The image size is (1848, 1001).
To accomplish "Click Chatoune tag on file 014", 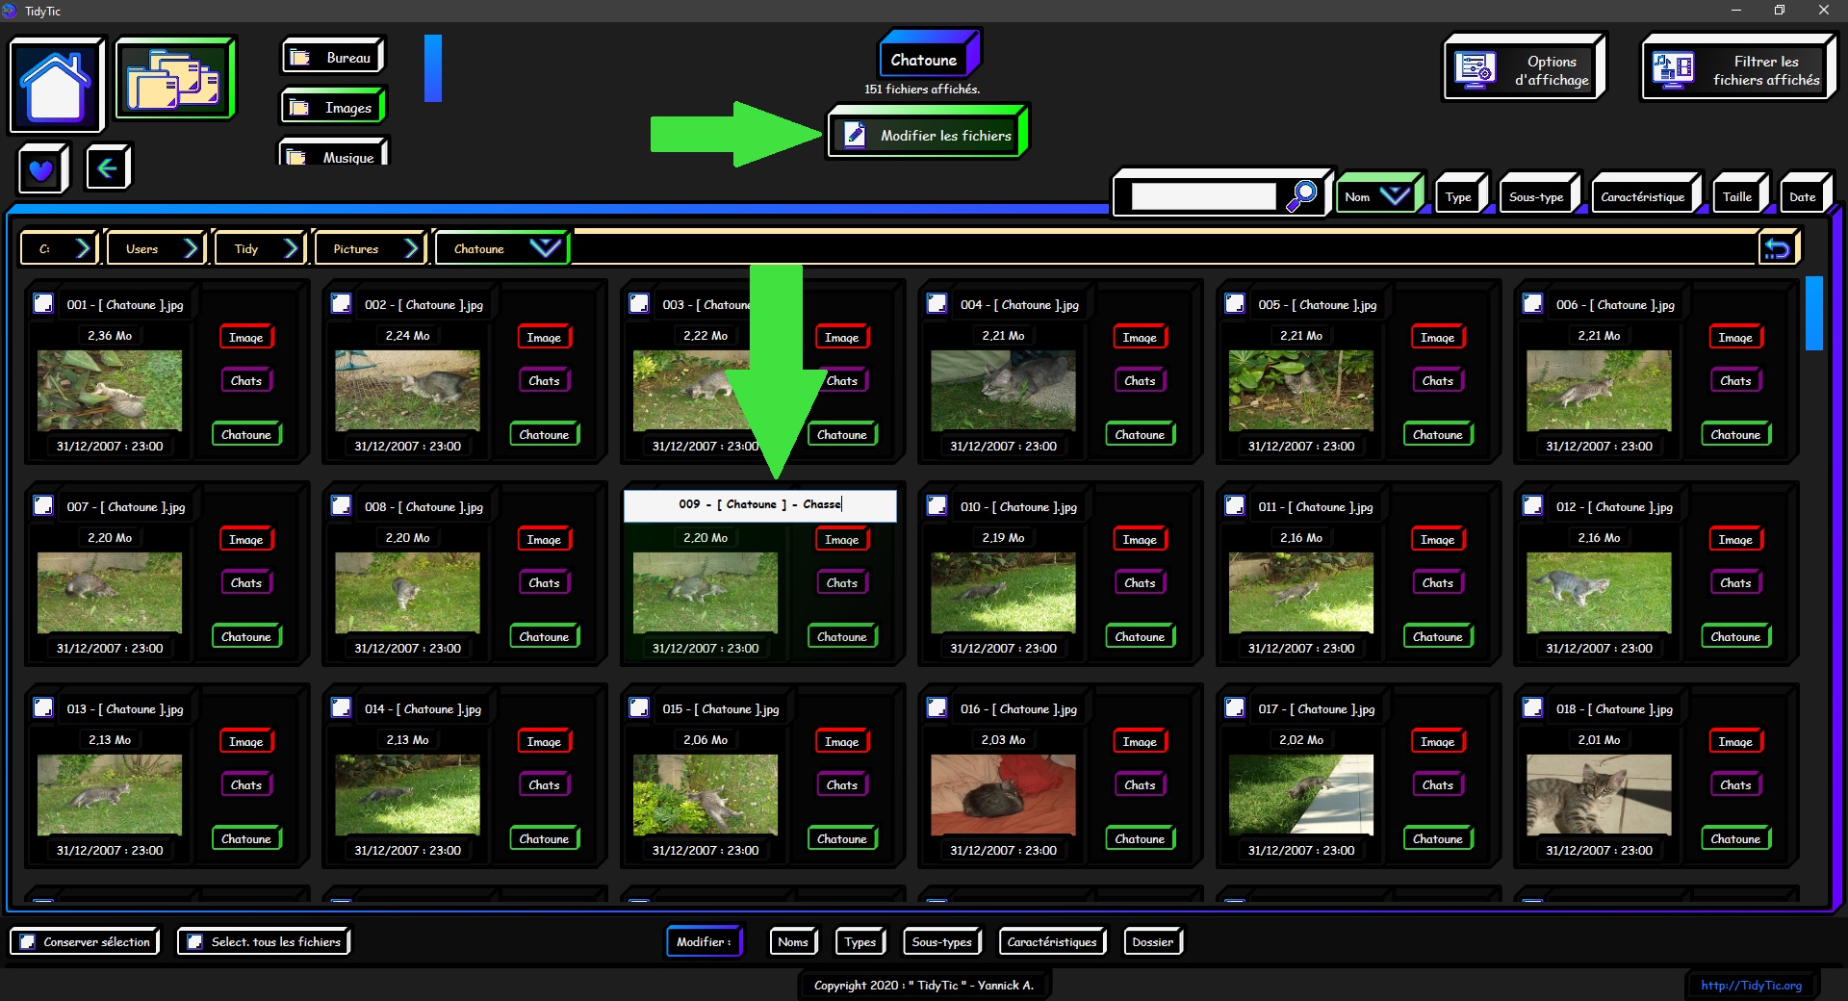I will pyautogui.click(x=544, y=838).
